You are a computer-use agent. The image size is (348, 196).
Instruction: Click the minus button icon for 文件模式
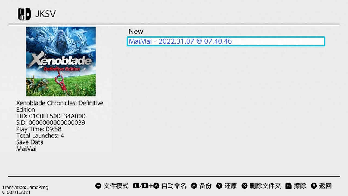pyautogui.click(x=98, y=186)
